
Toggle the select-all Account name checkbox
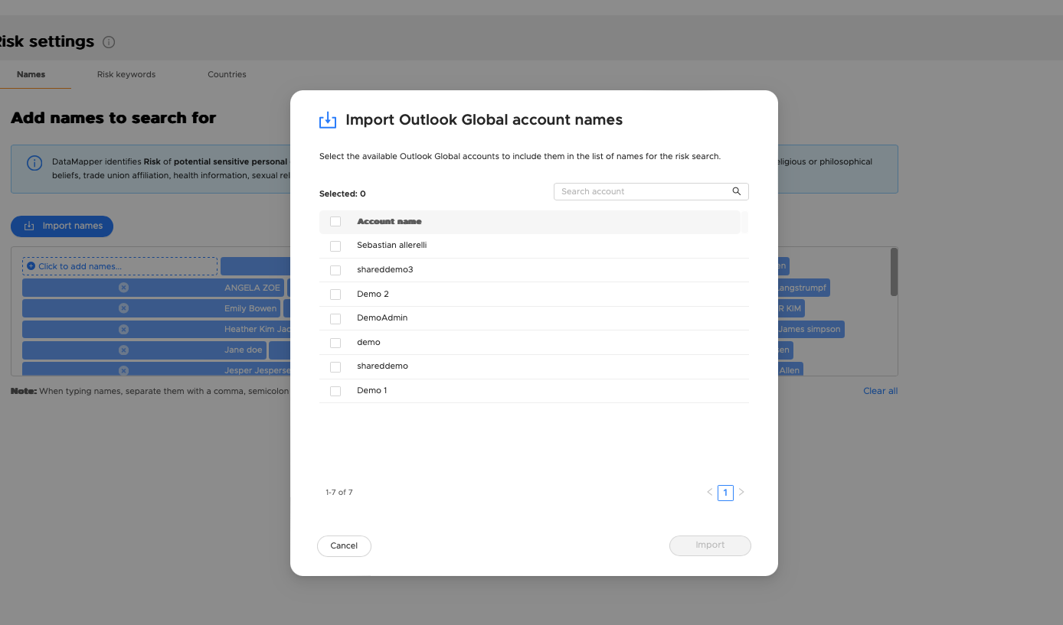[x=335, y=222]
